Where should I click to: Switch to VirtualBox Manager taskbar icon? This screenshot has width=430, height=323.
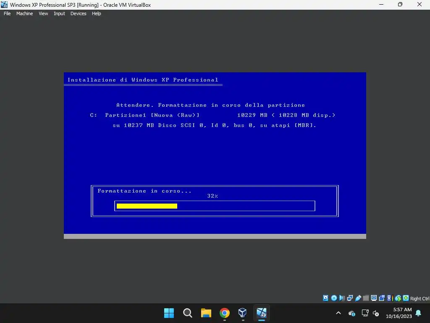pyautogui.click(x=243, y=313)
